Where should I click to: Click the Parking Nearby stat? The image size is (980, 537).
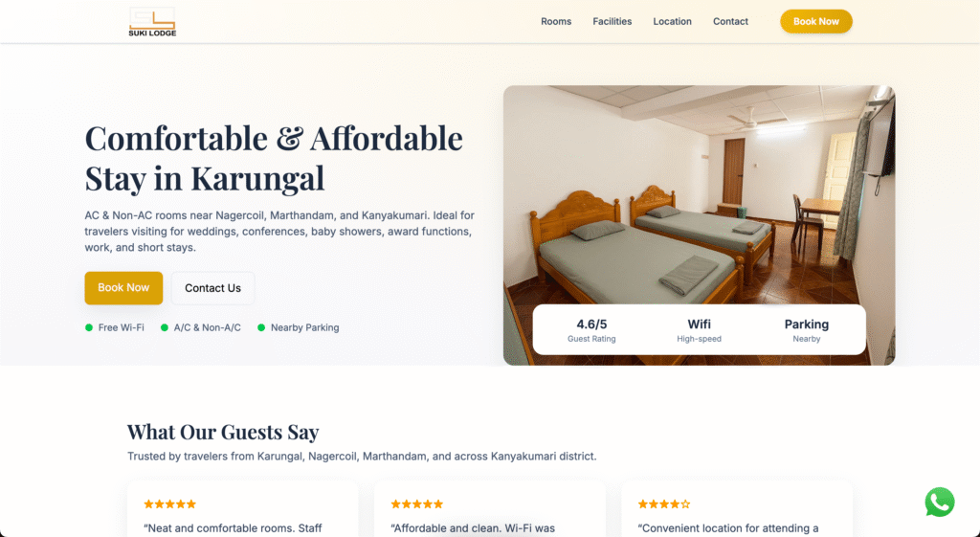(x=806, y=330)
